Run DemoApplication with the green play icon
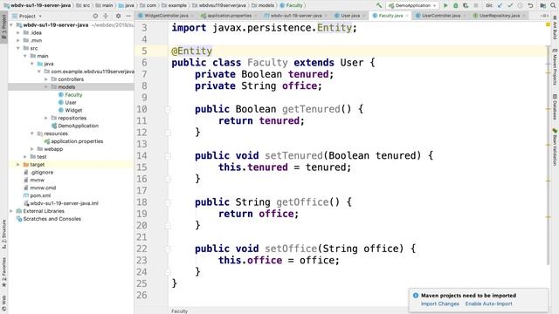Image resolution: width=559 pixels, height=314 pixels. pyautogui.click(x=445, y=5)
